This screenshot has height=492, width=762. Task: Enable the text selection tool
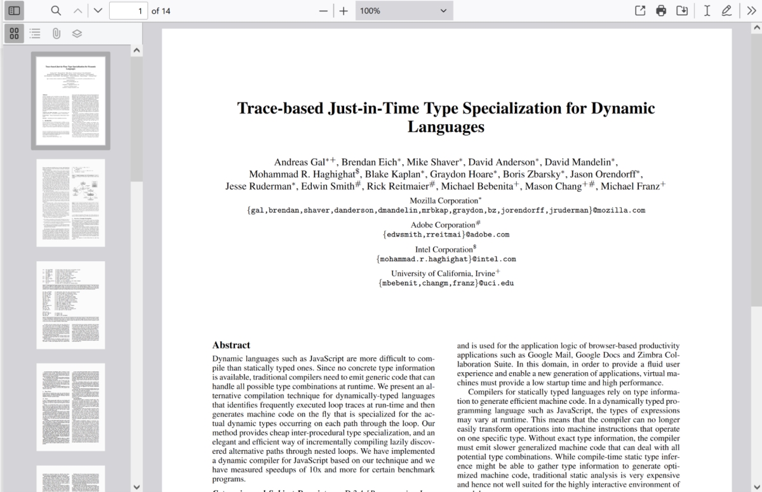pyautogui.click(x=706, y=10)
